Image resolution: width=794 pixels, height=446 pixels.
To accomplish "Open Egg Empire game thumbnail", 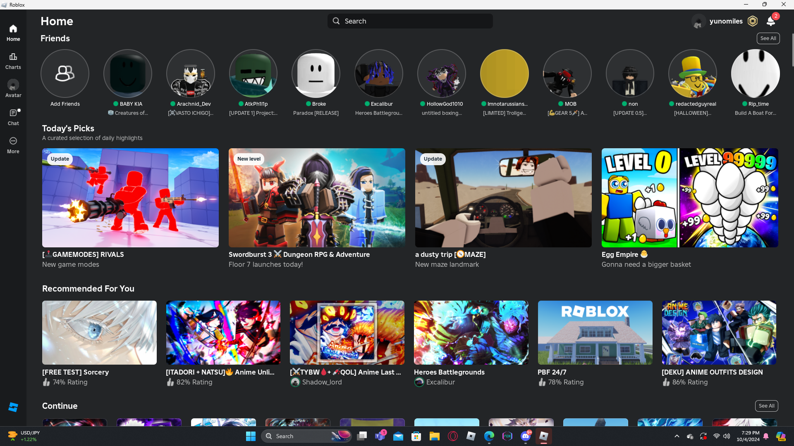I will tap(690, 198).
